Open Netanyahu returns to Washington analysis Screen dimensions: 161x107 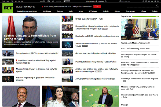coord(97,70)
